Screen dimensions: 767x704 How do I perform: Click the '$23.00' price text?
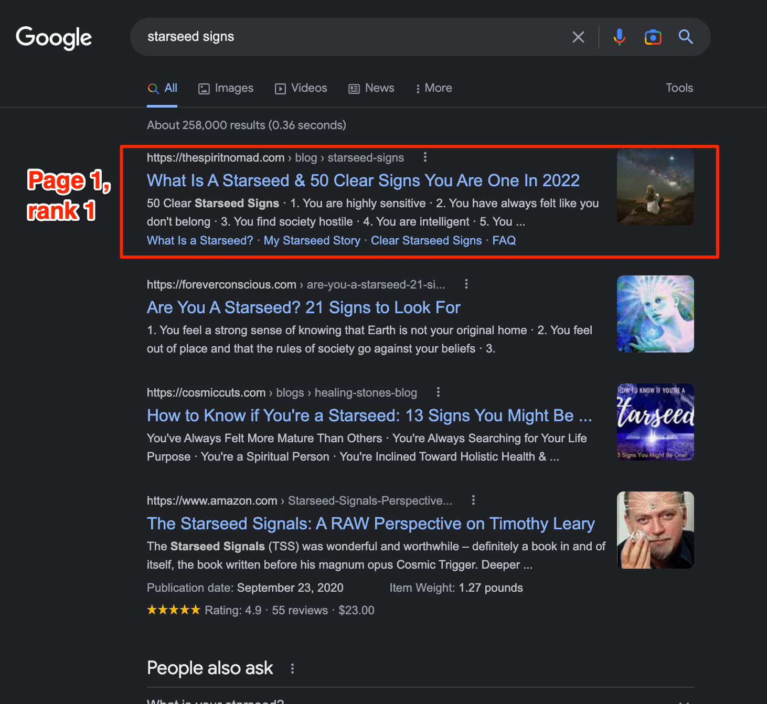[356, 610]
